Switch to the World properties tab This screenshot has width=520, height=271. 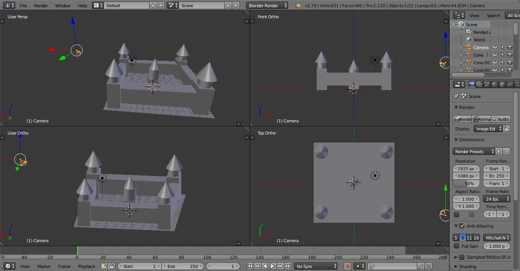click(x=494, y=84)
